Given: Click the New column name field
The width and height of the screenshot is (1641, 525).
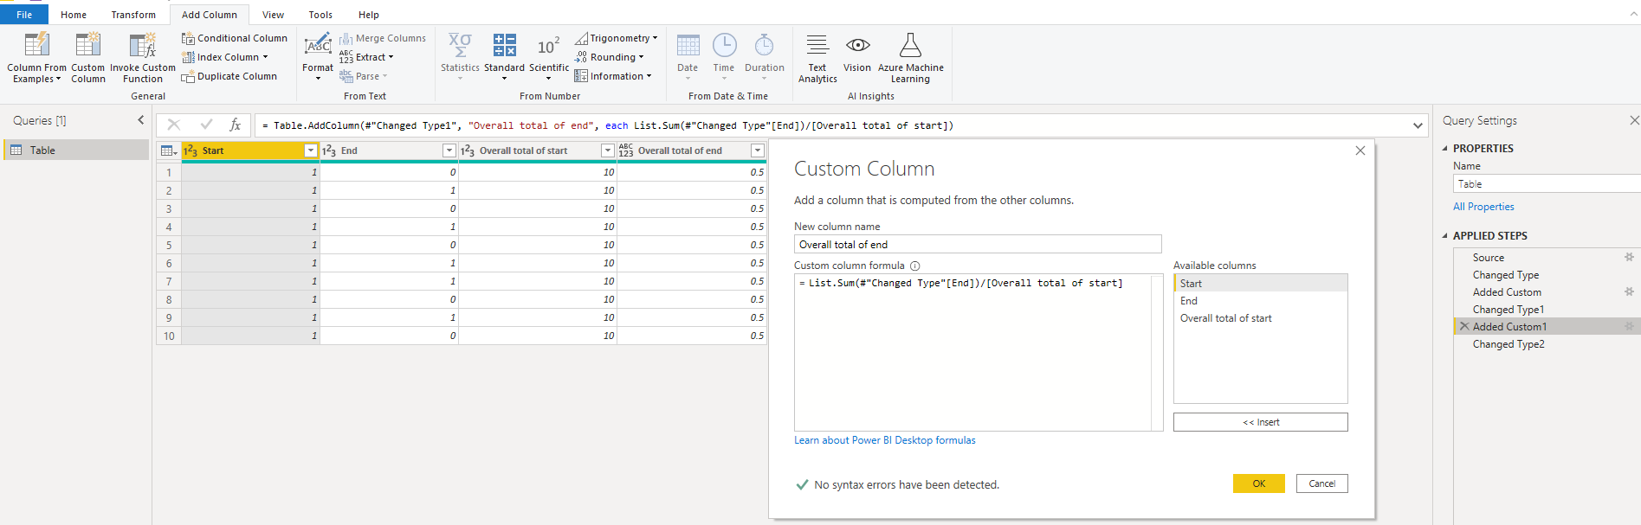Looking at the screenshot, I should [978, 245].
